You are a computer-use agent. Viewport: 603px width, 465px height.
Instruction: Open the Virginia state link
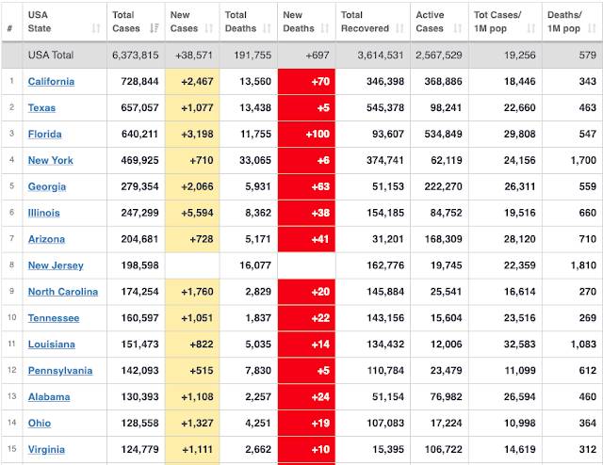[x=46, y=449]
